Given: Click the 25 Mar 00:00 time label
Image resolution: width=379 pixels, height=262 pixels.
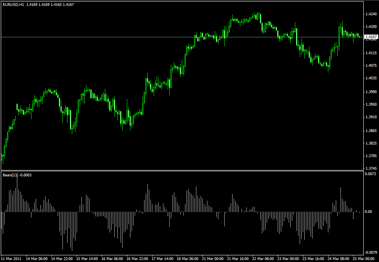Looking at the screenshot, I should point(364,258).
